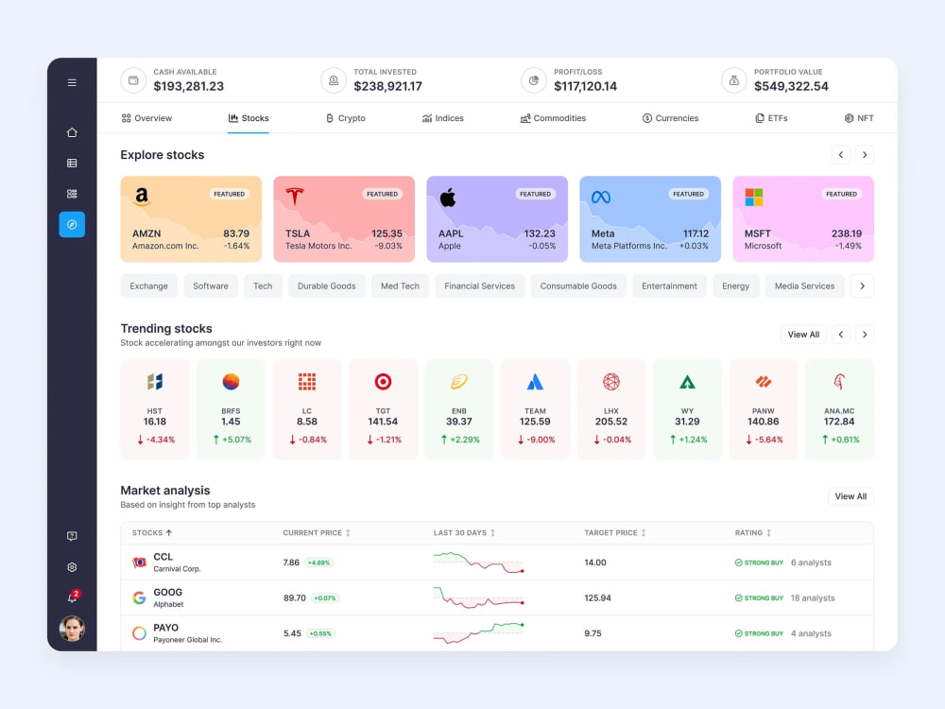The width and height of the screenshot is (945, 709).
Task: Switch to the Overview tab
Action: point(146,118)
